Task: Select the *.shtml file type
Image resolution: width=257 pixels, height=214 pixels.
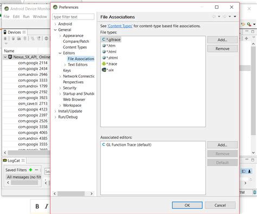Action: pyautogui.click(x=110, y=58)
